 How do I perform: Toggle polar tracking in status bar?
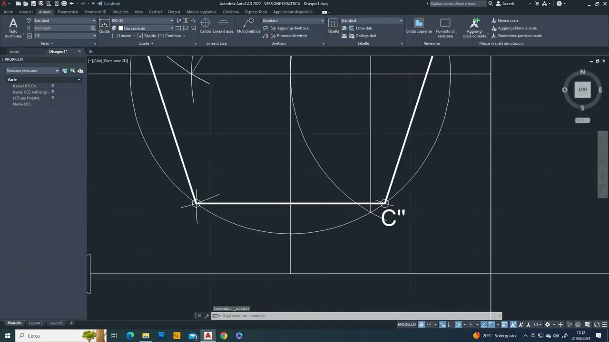click(458, 324)
